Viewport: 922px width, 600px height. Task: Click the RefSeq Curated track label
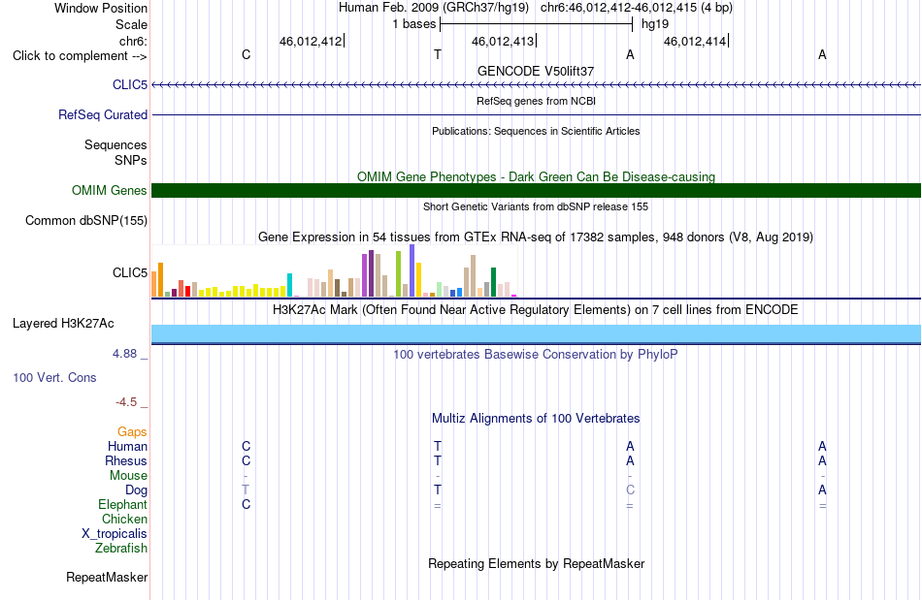[102, 114]
